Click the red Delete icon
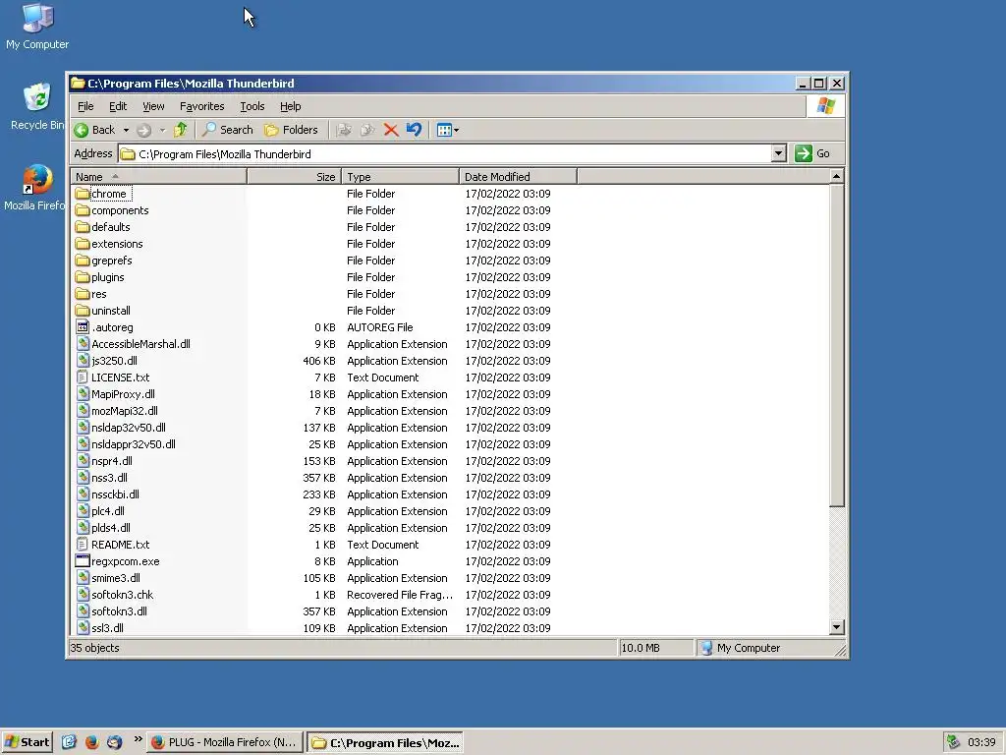 click(x=391, y=131)
